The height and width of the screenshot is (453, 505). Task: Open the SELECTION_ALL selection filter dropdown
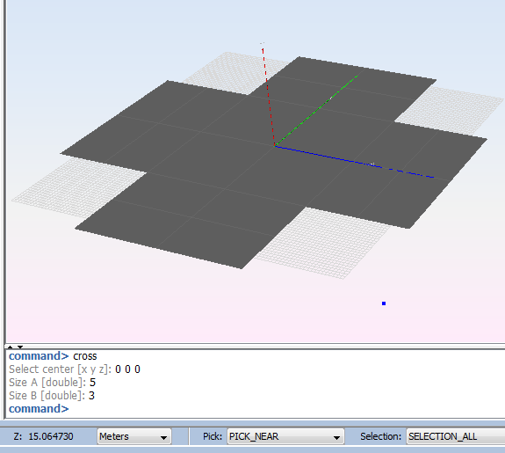coord(456,436)
